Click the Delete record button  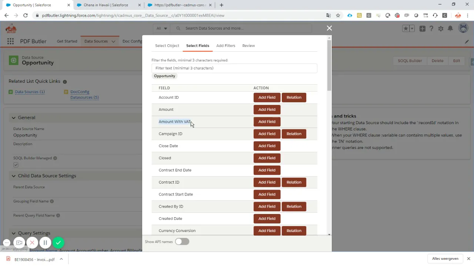(x=437, y=61)
